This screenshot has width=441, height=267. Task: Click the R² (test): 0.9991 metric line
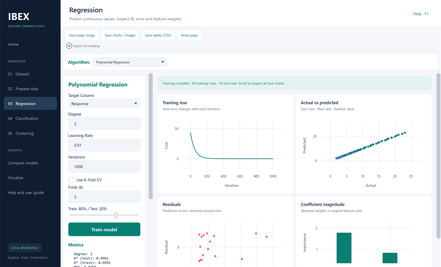pos(91,258)
